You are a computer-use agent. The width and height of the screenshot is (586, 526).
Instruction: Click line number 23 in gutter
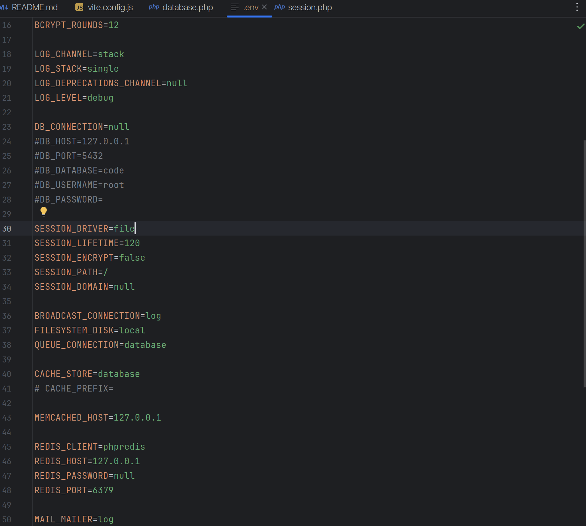7,127
